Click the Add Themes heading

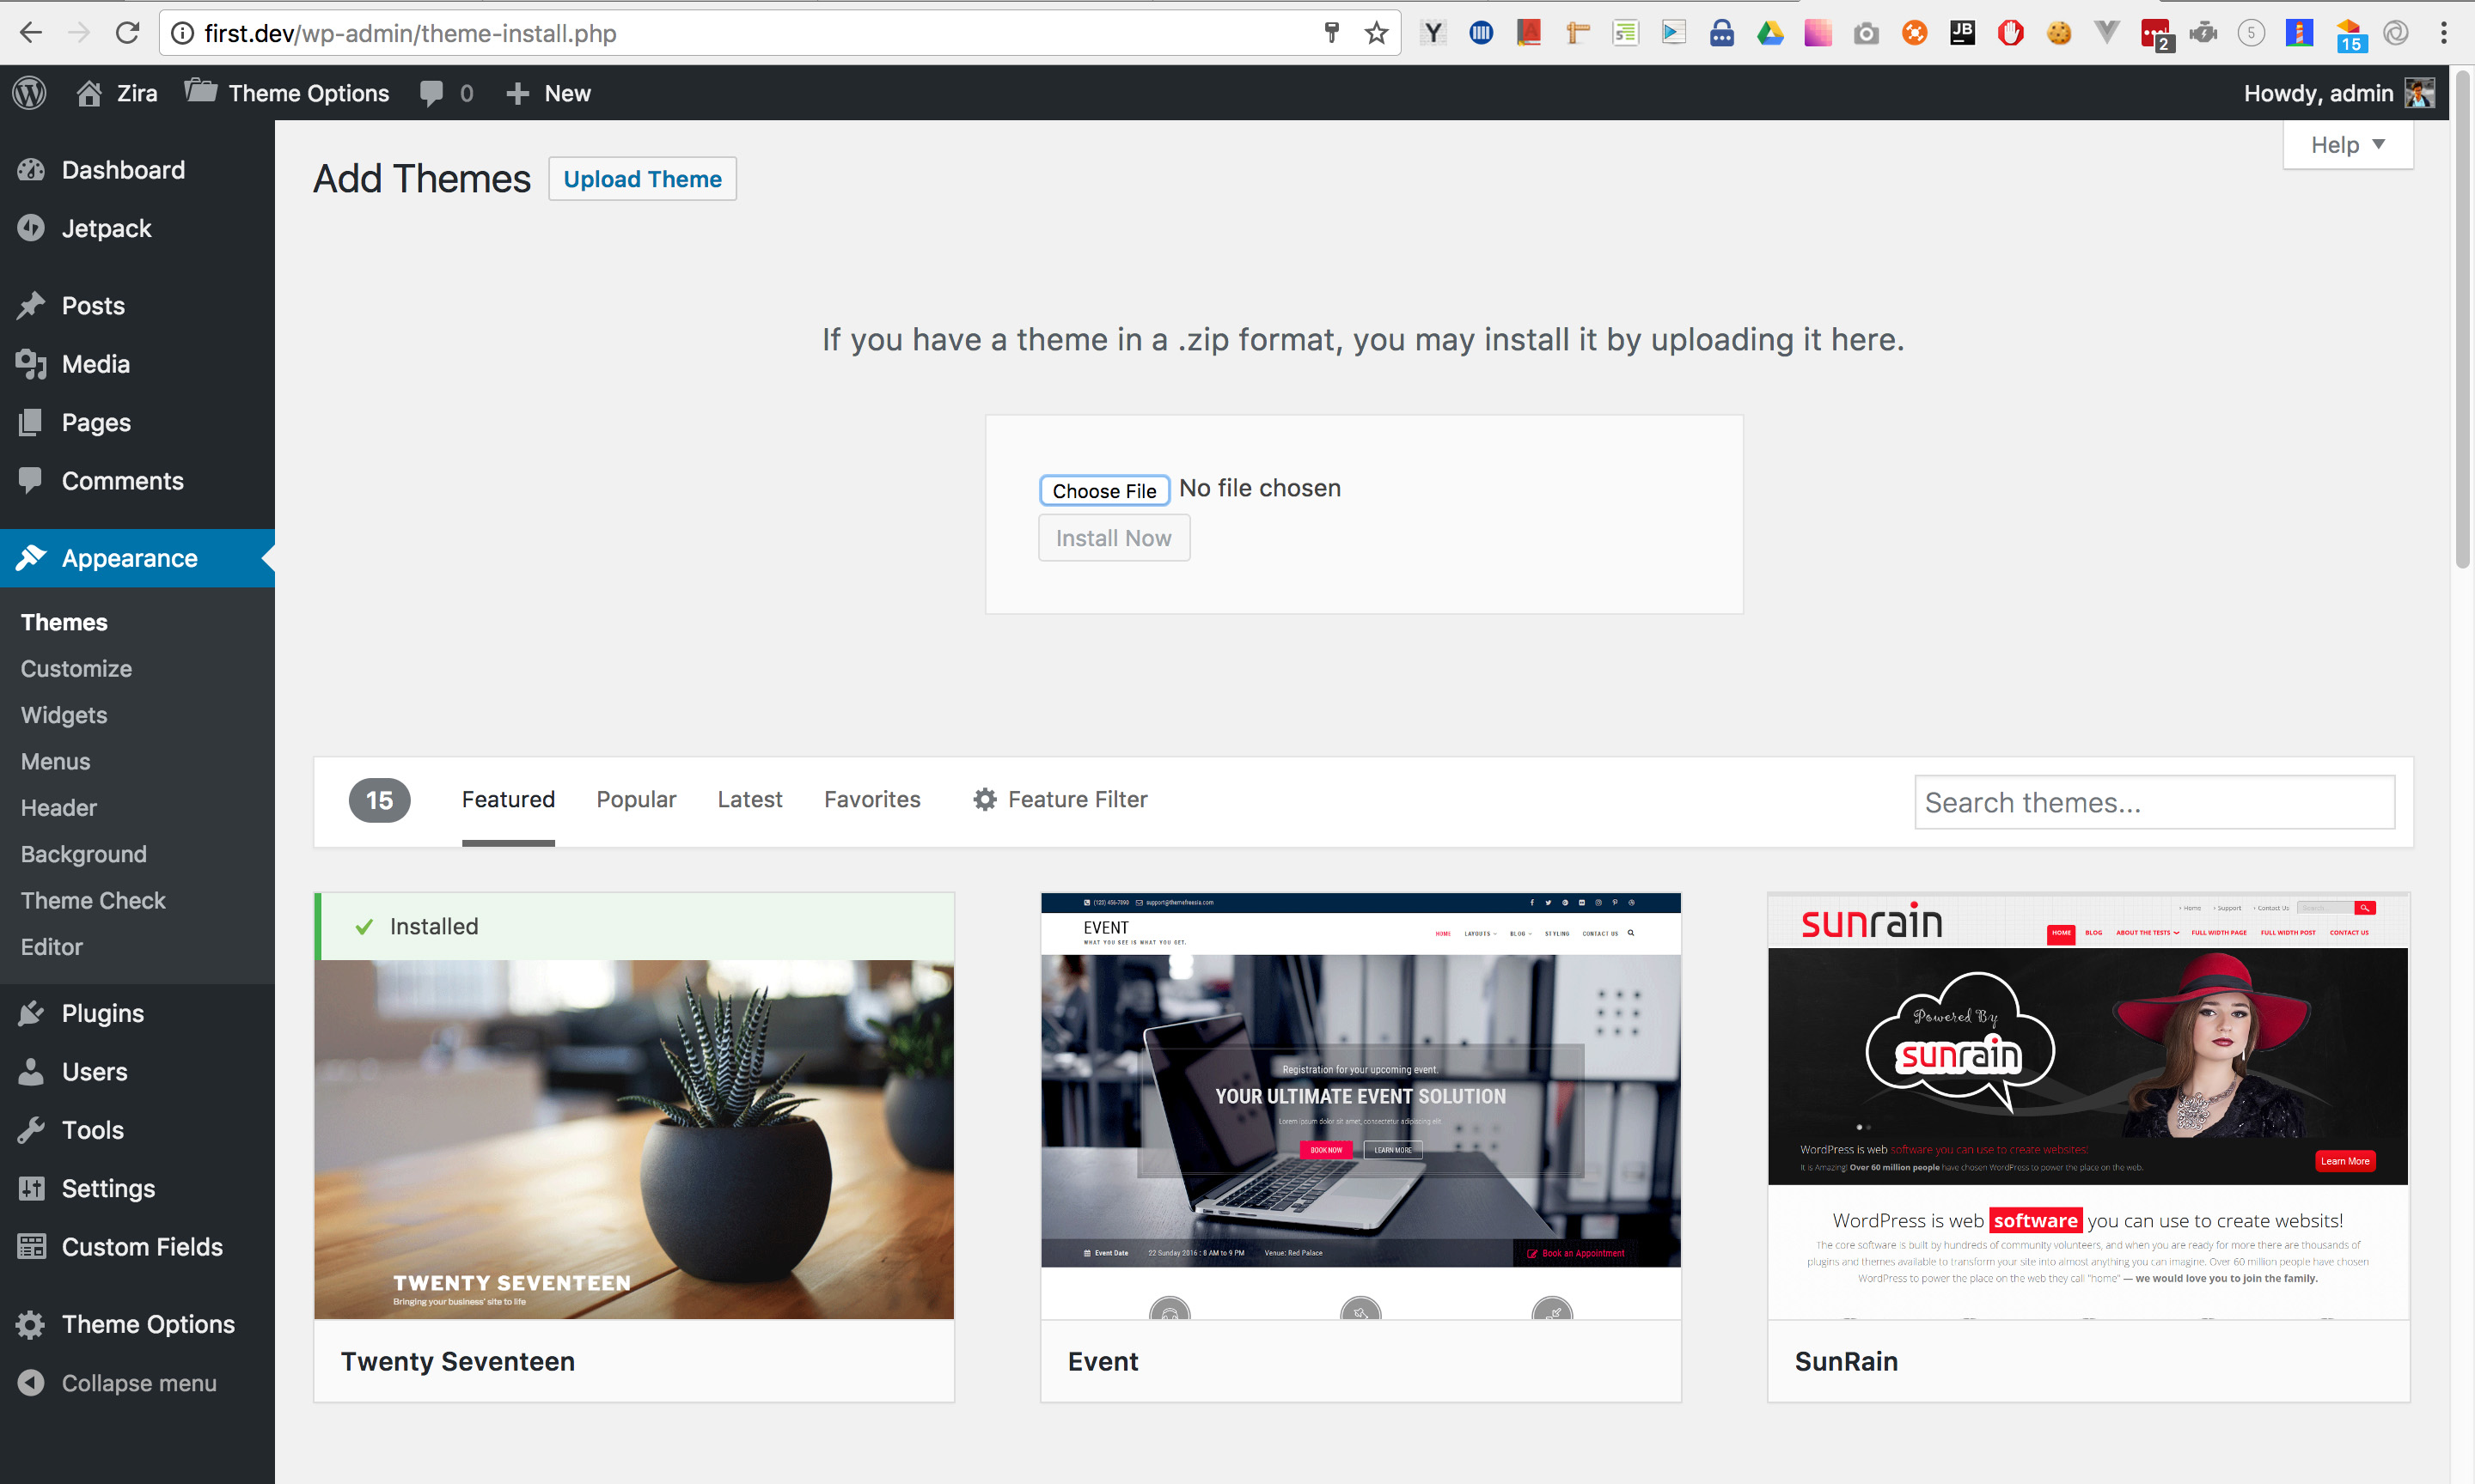pos(422,179)
